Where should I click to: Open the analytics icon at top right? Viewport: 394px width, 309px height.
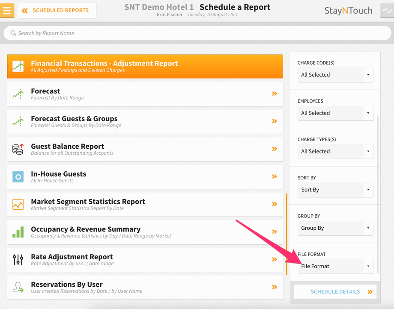(x=387, y=11)
